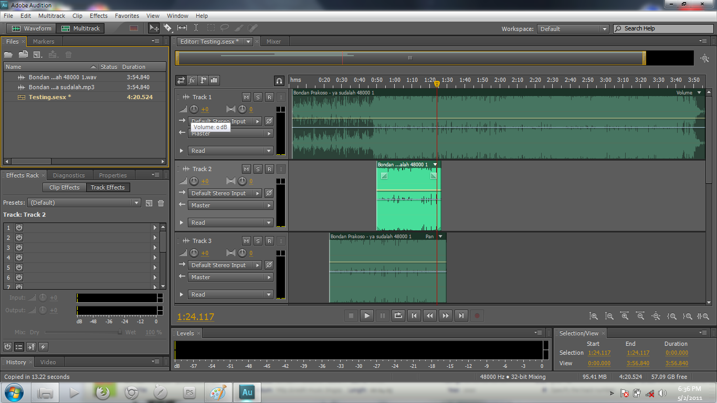
Task: Switch to Waveform view
Action: click(x=31, y=28)
